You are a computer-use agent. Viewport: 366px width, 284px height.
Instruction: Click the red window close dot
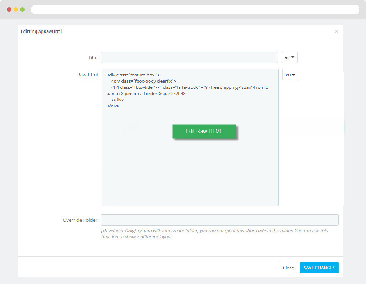point(9,10)
